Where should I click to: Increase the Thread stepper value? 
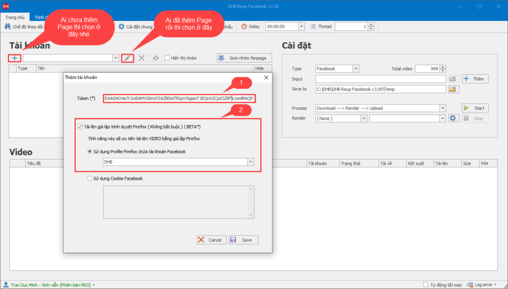point(371,25)
